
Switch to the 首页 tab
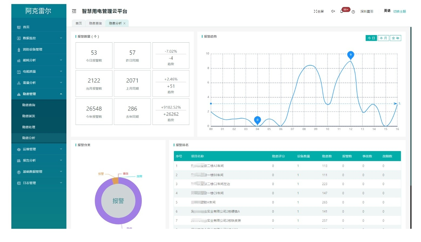(79, 23)
